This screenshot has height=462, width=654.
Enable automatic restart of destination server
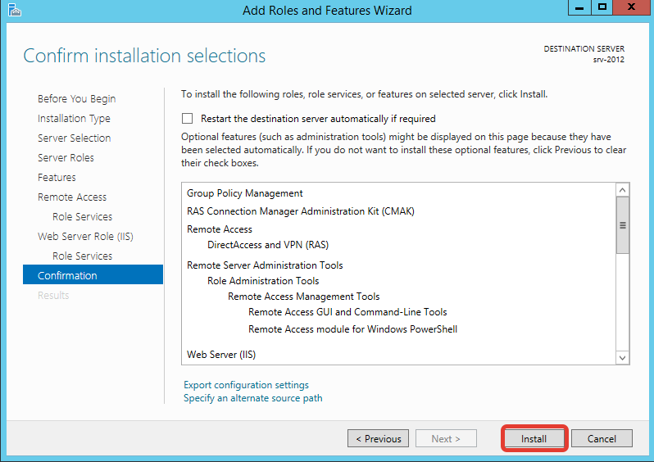[188, 119]
